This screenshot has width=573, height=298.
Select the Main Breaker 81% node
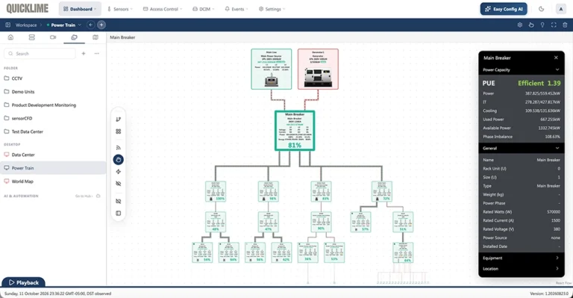click(295, 131)
